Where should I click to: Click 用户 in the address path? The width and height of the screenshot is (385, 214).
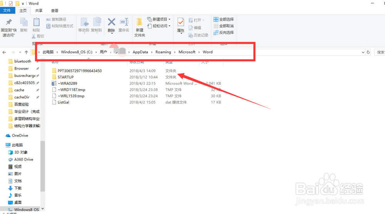click(x=103, y=52)
